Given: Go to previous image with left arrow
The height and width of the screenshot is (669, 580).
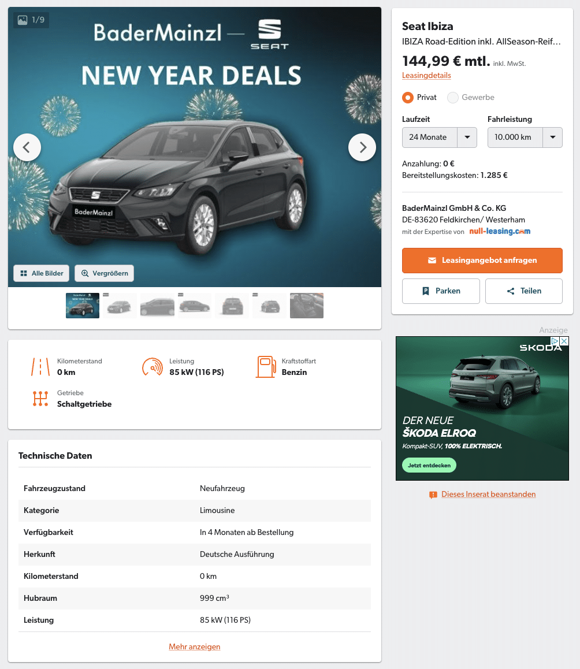Looking at the screenshot, I should (x=27, y=148).
